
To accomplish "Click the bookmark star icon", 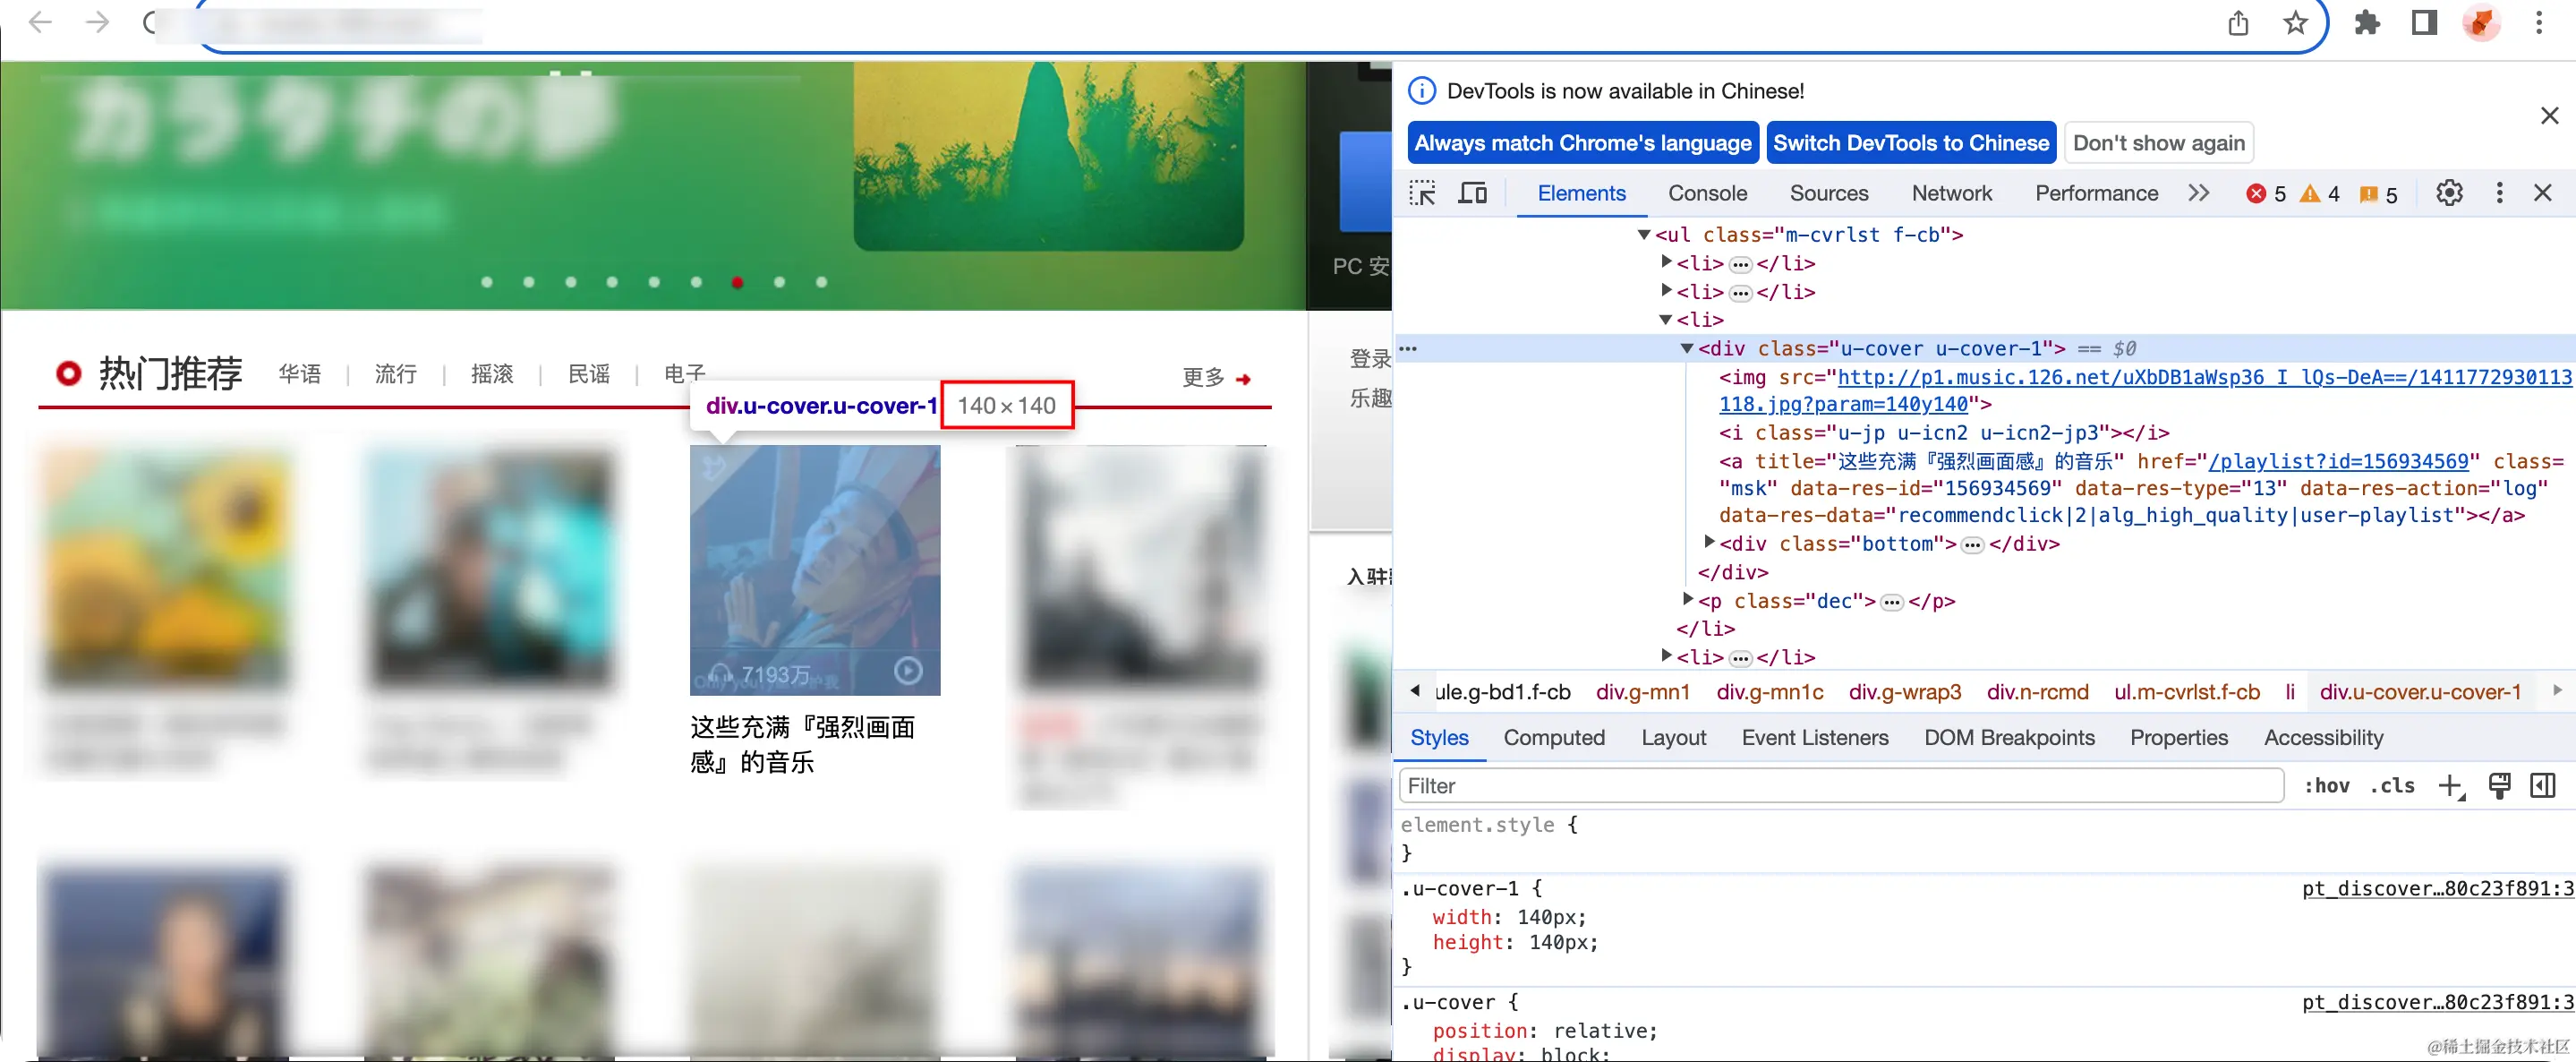I will pyautogui.click(x=2296, y=23).
